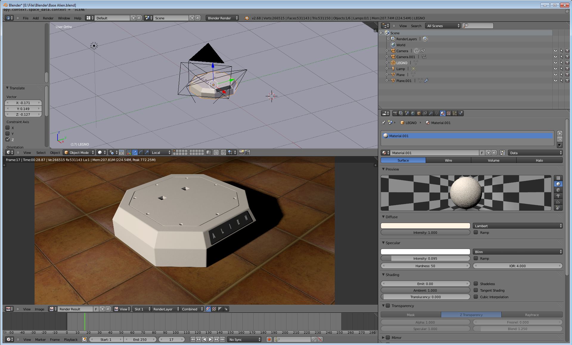
Task: Open the World properties tab
Action: (x=413, y=113)
